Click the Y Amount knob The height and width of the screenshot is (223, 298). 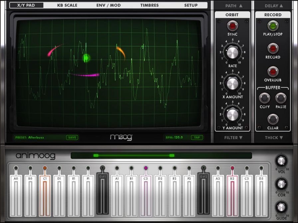(x=232, y=114)
